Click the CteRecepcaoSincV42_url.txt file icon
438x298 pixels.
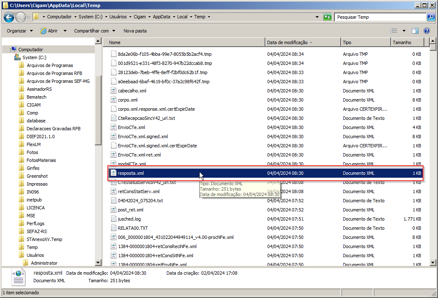coord(114,118)
